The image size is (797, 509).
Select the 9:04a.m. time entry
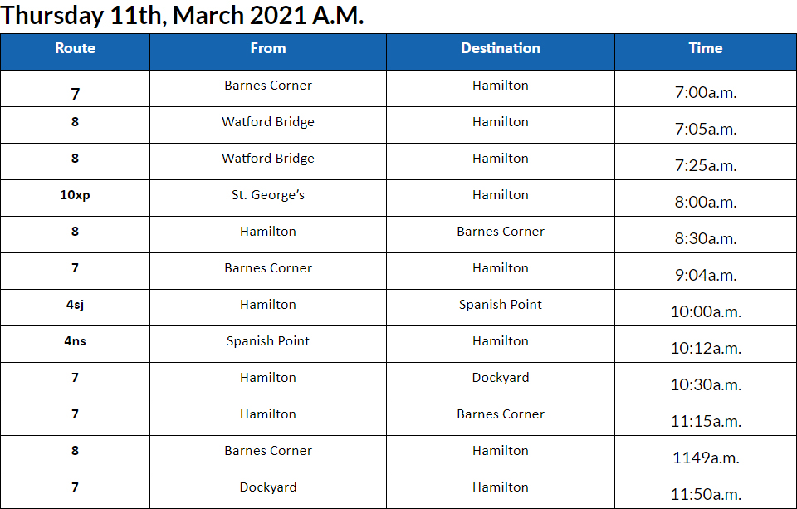705,275
